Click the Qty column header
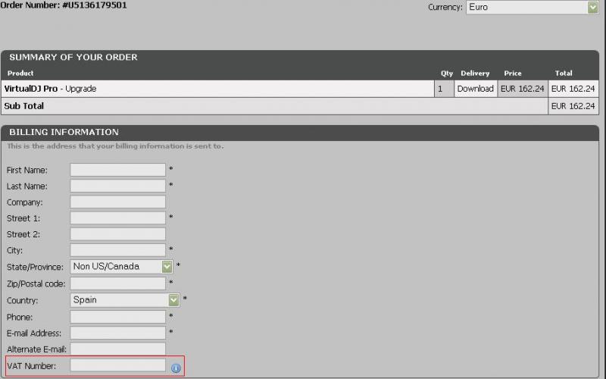Image resolution: width=606 pixels, height=379 pixels. coord(447,73)
